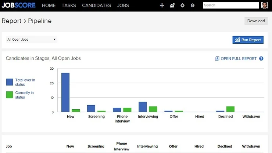This screenshot has width=272, height=153.
Task: Expand the All Open Jobs dropdown
Action: [32, 40]
